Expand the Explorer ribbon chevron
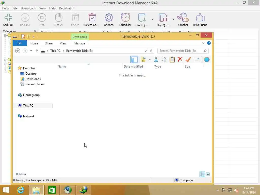Screen dimensions: 260x195 point(203,43)
